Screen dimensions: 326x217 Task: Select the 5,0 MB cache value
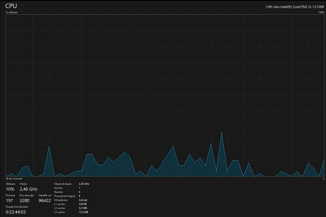tap(83, 208)
